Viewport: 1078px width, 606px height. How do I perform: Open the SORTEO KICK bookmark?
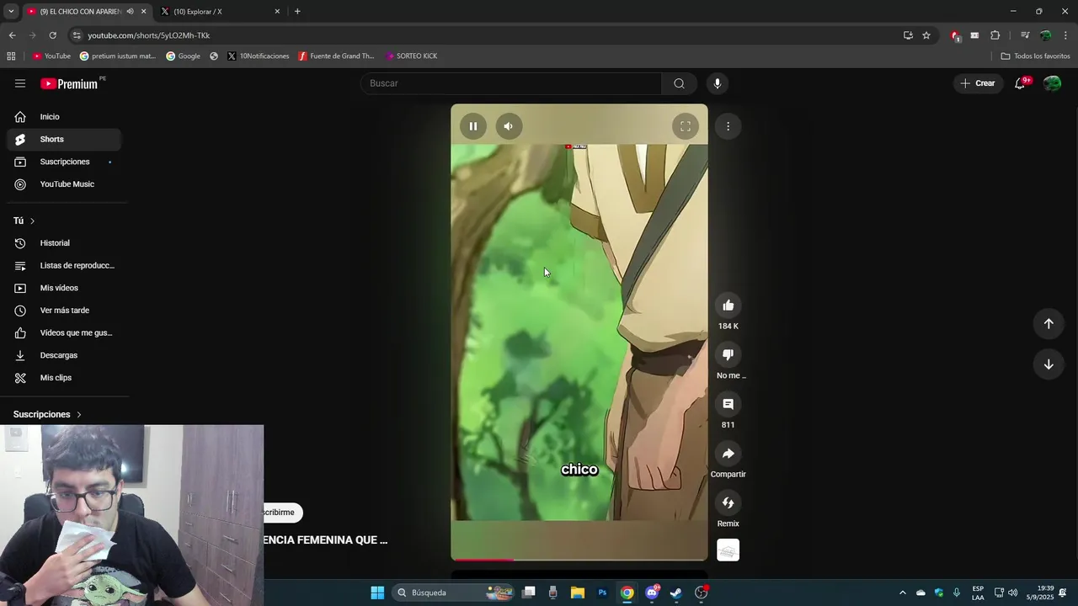point(412,56)
